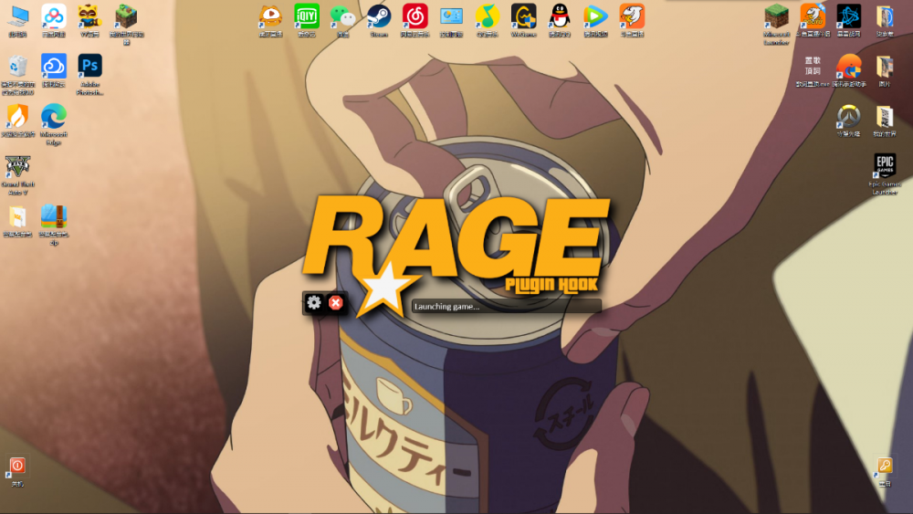This screenshot has height=514, width=913.
Task: Open Adobe Photoshop shortcut
Action: click(x=89, y=67)
